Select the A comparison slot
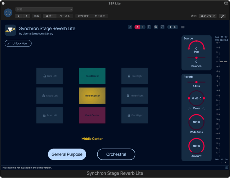 pyautogui.click(x=137, y=27)
